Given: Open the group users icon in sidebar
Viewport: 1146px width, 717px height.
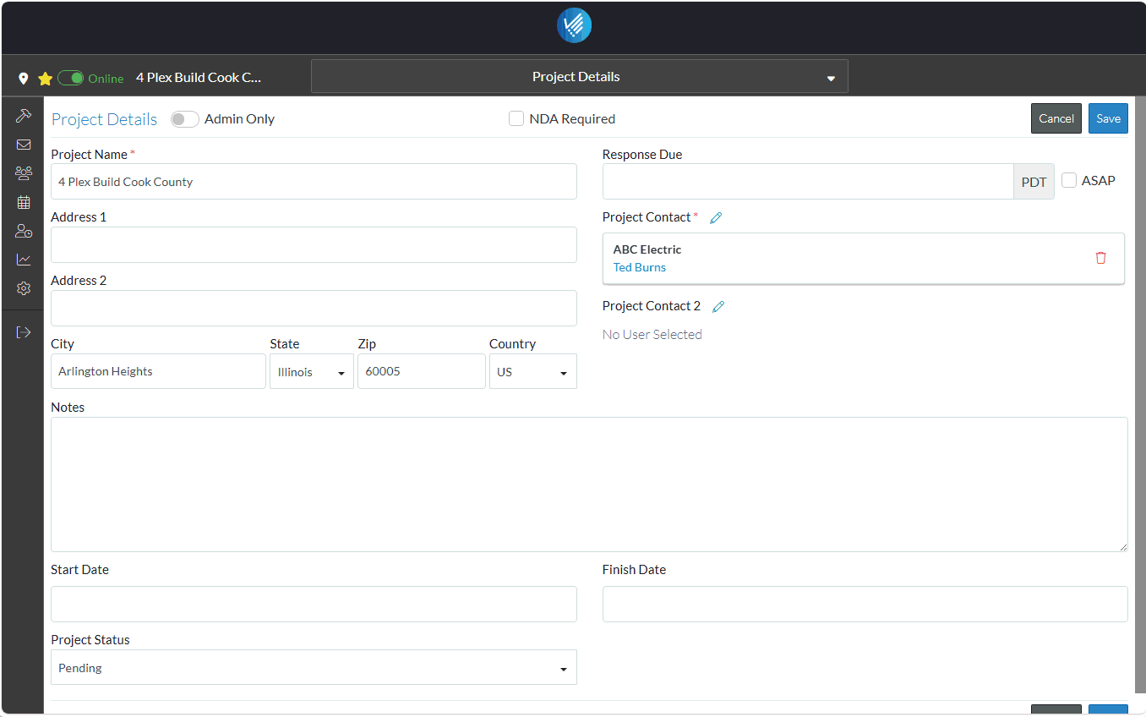Looking at the screenshot, I should pos(24,173).
